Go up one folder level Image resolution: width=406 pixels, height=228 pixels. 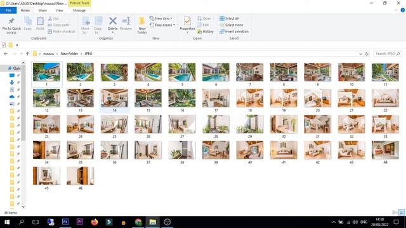coord(27,54)
